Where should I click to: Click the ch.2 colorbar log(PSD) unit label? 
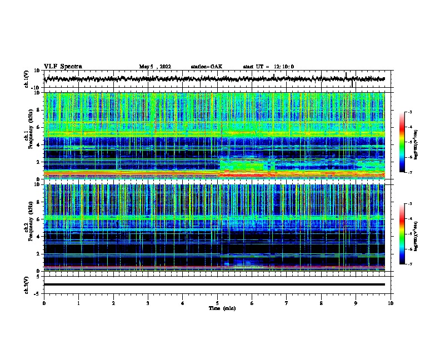pyautogui.click(x=416, y=236)
